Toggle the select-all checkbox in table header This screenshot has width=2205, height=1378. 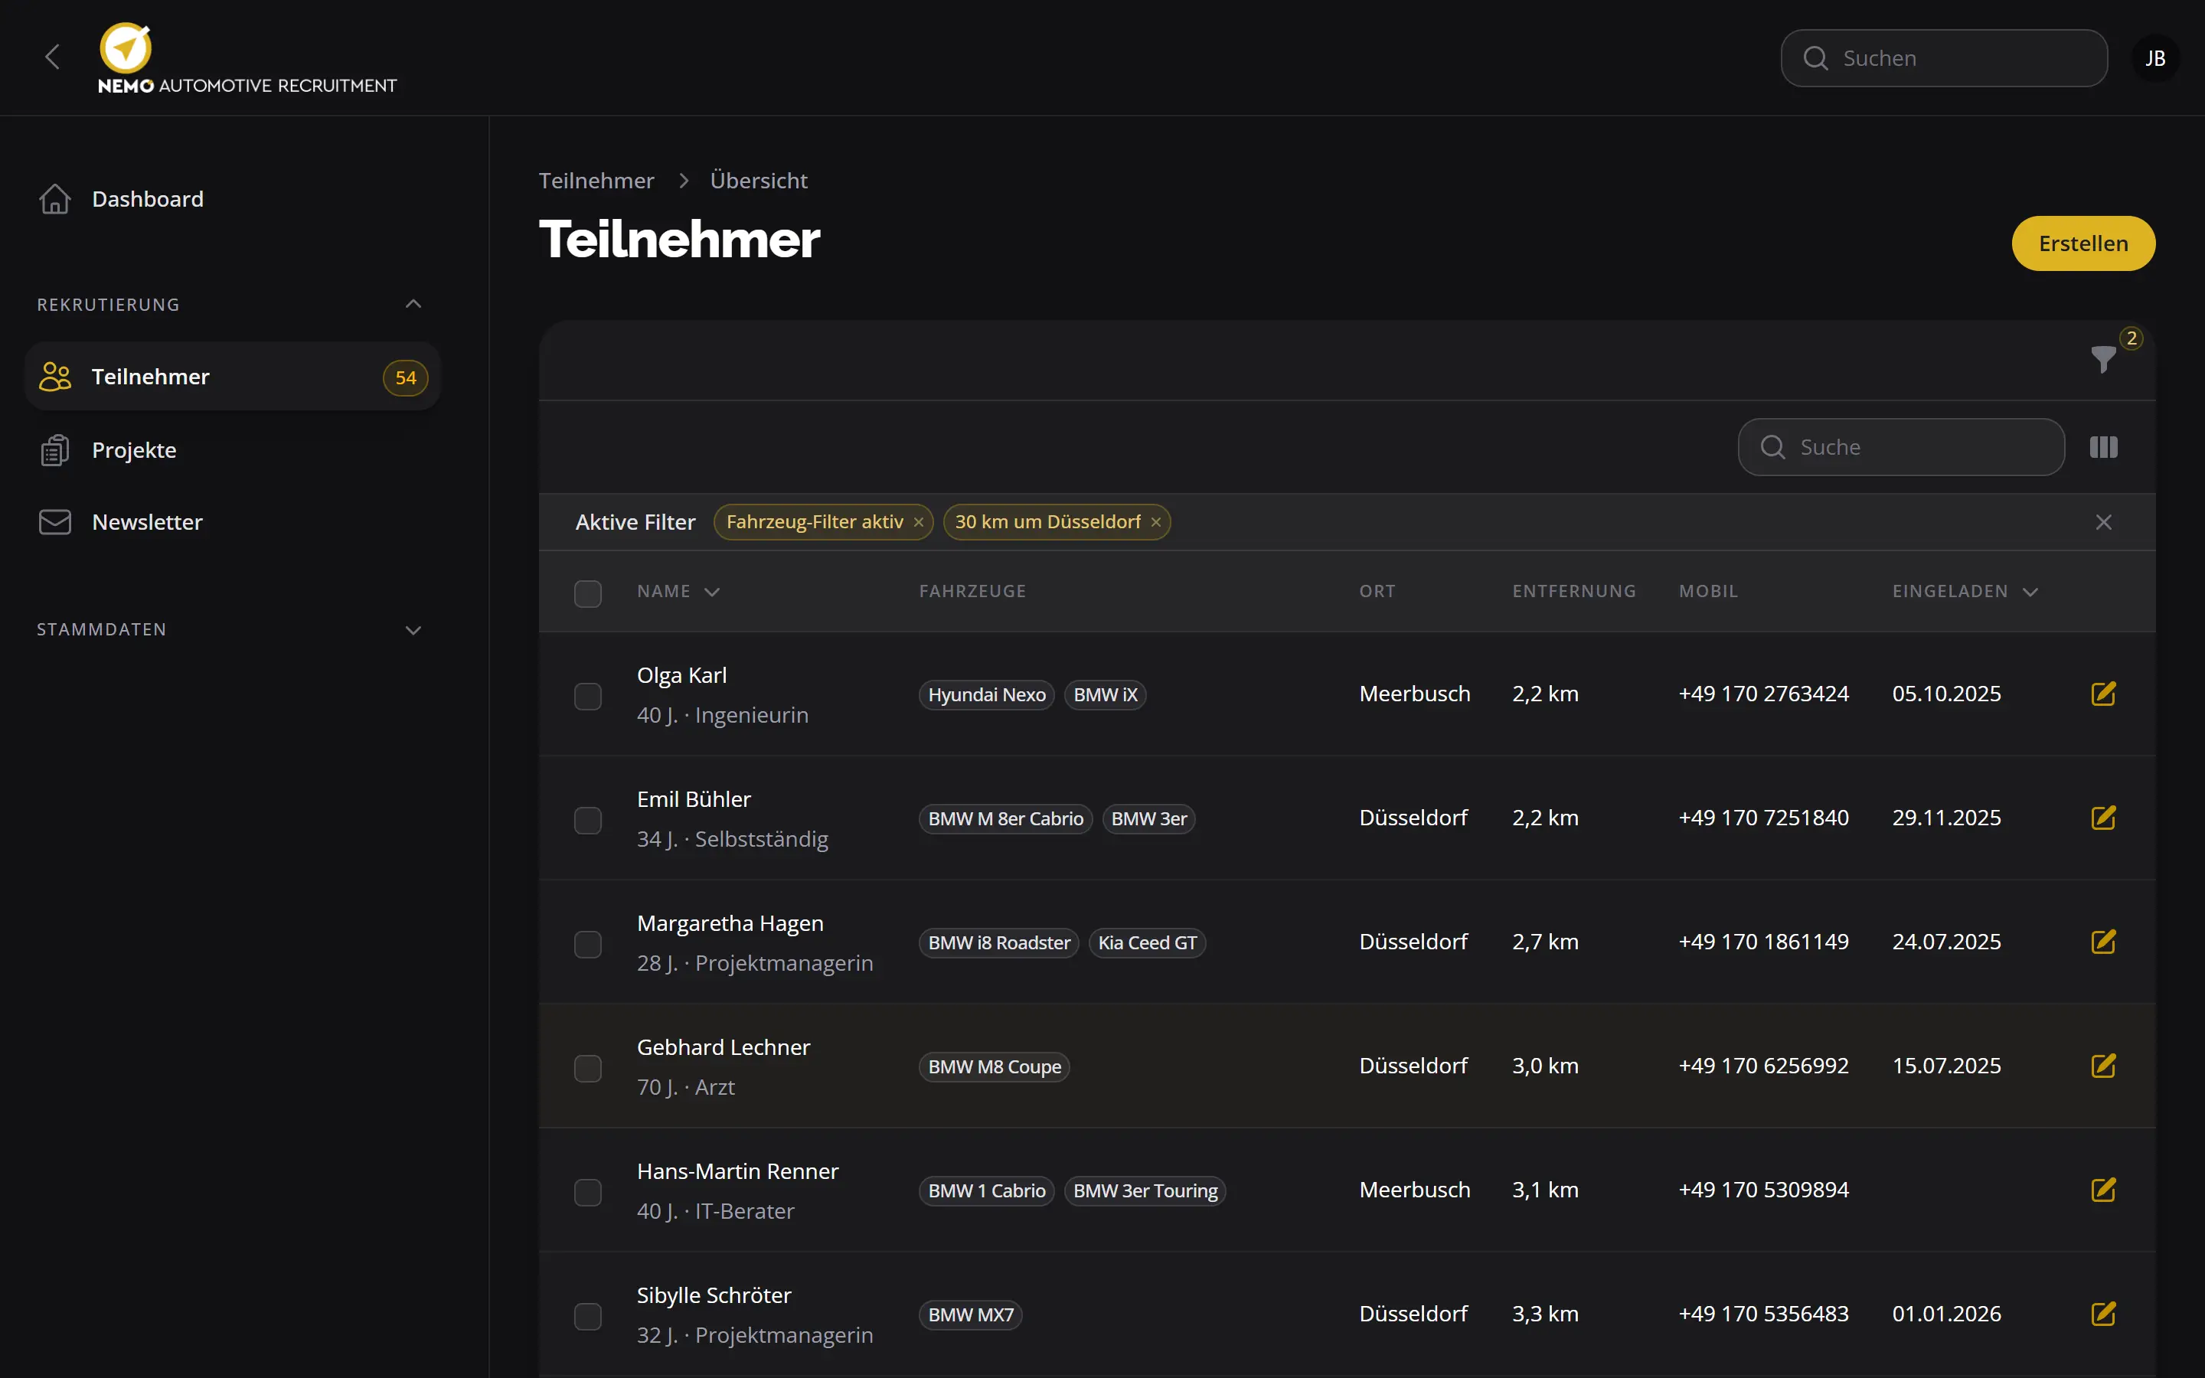tap(588, 593)
